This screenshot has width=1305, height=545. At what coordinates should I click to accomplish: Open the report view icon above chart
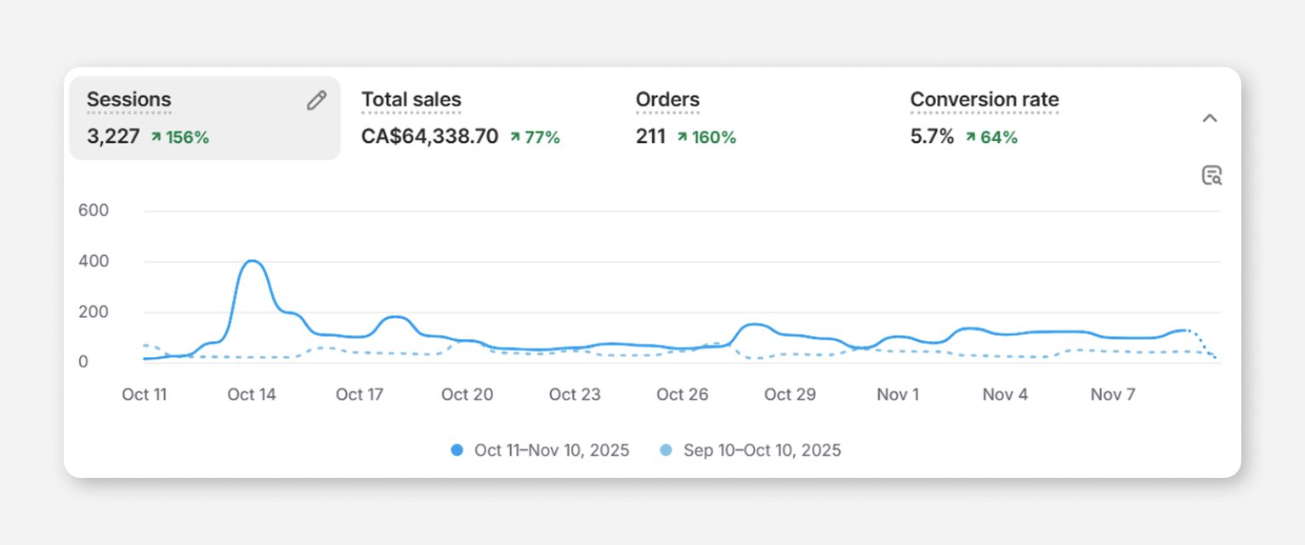(1211, 176)
